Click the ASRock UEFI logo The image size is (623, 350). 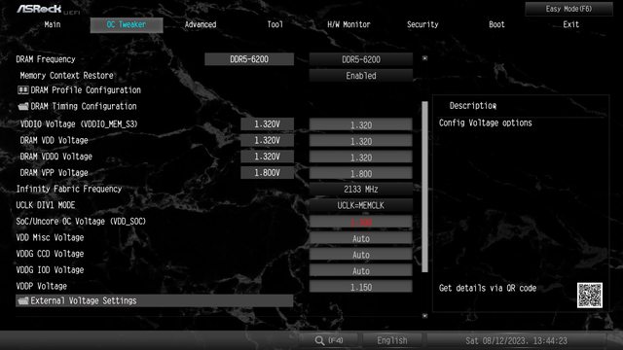pyautogui.click(x=48, y=9)
